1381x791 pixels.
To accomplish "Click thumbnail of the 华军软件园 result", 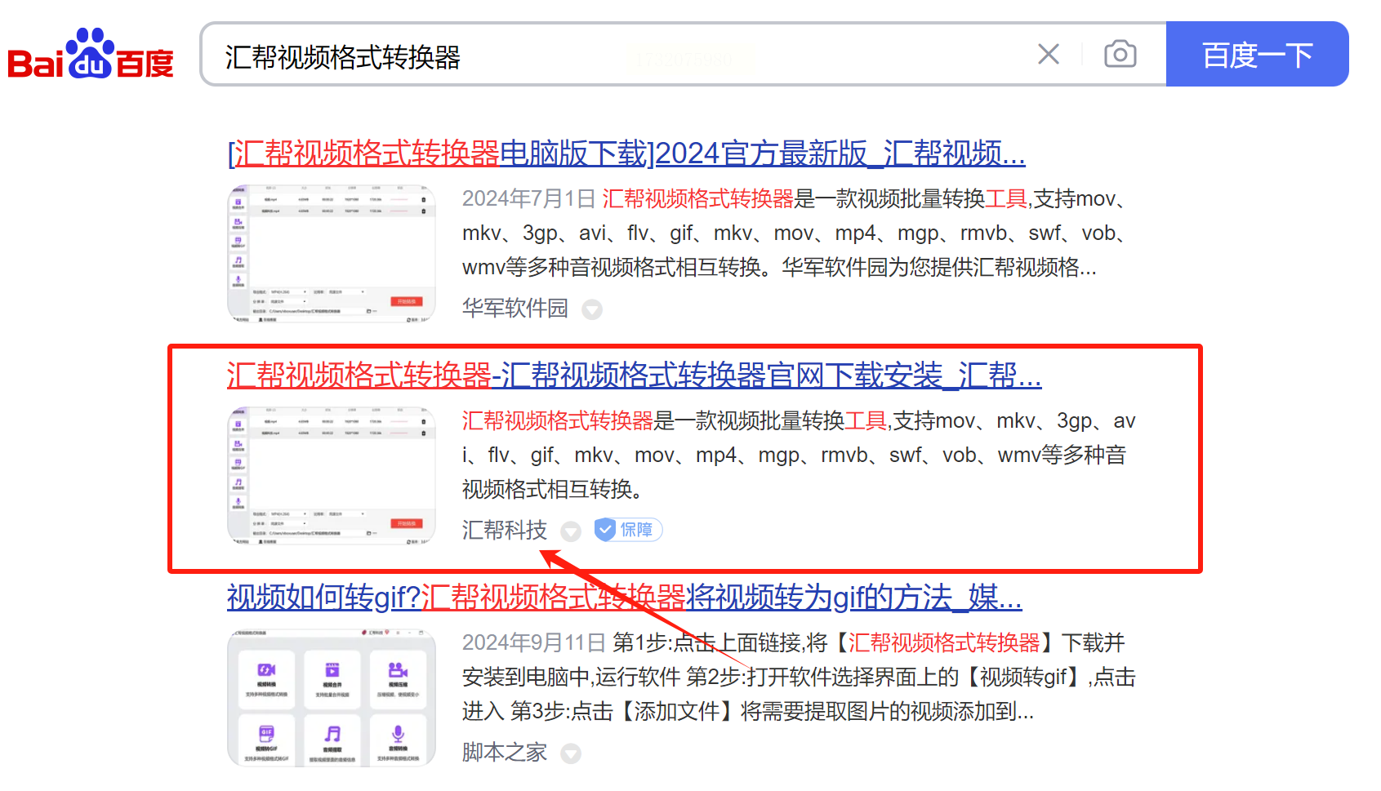I will tap(331, 254).
